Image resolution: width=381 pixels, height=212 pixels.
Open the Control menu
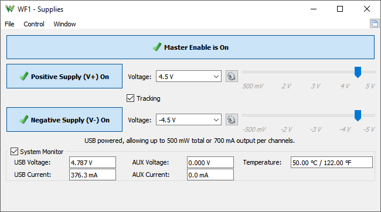[x=34, y=24]
